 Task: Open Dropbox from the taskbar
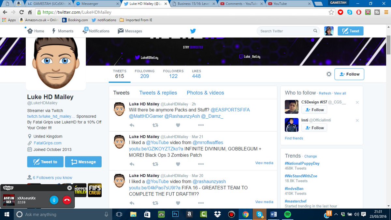pyautogui.click(x=217, y=214)
